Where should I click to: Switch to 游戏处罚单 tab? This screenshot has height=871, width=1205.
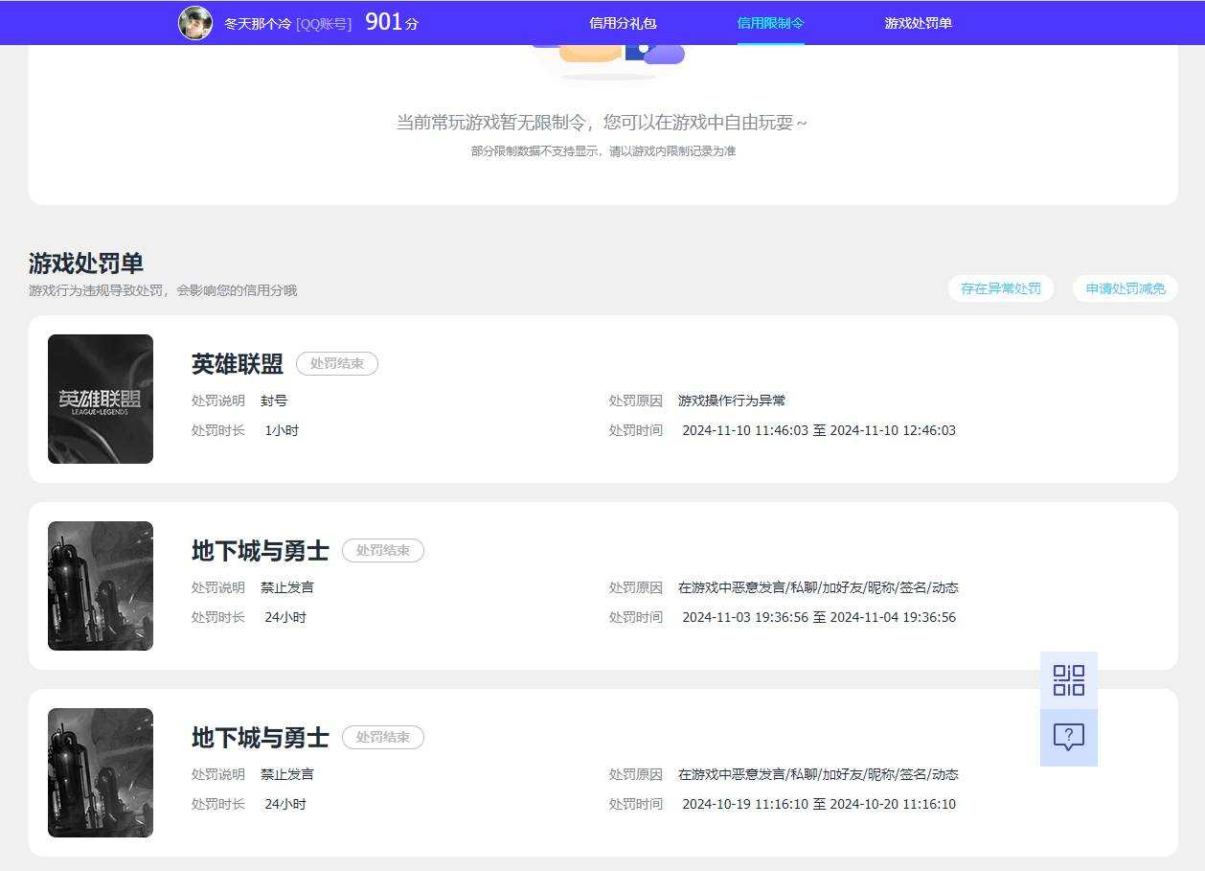point(919,23)
